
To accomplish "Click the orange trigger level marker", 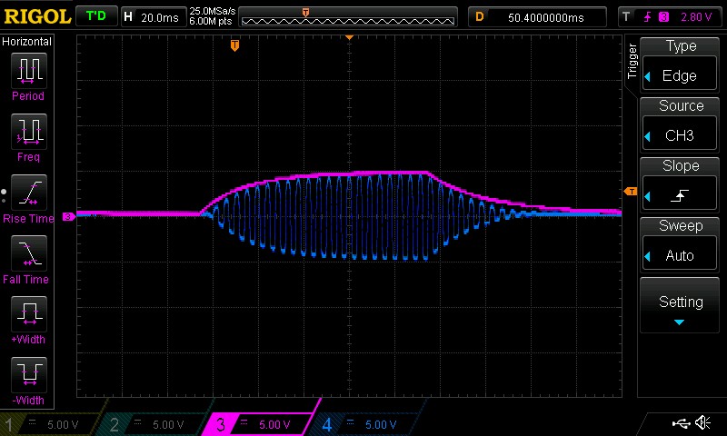I will point(629,191).
